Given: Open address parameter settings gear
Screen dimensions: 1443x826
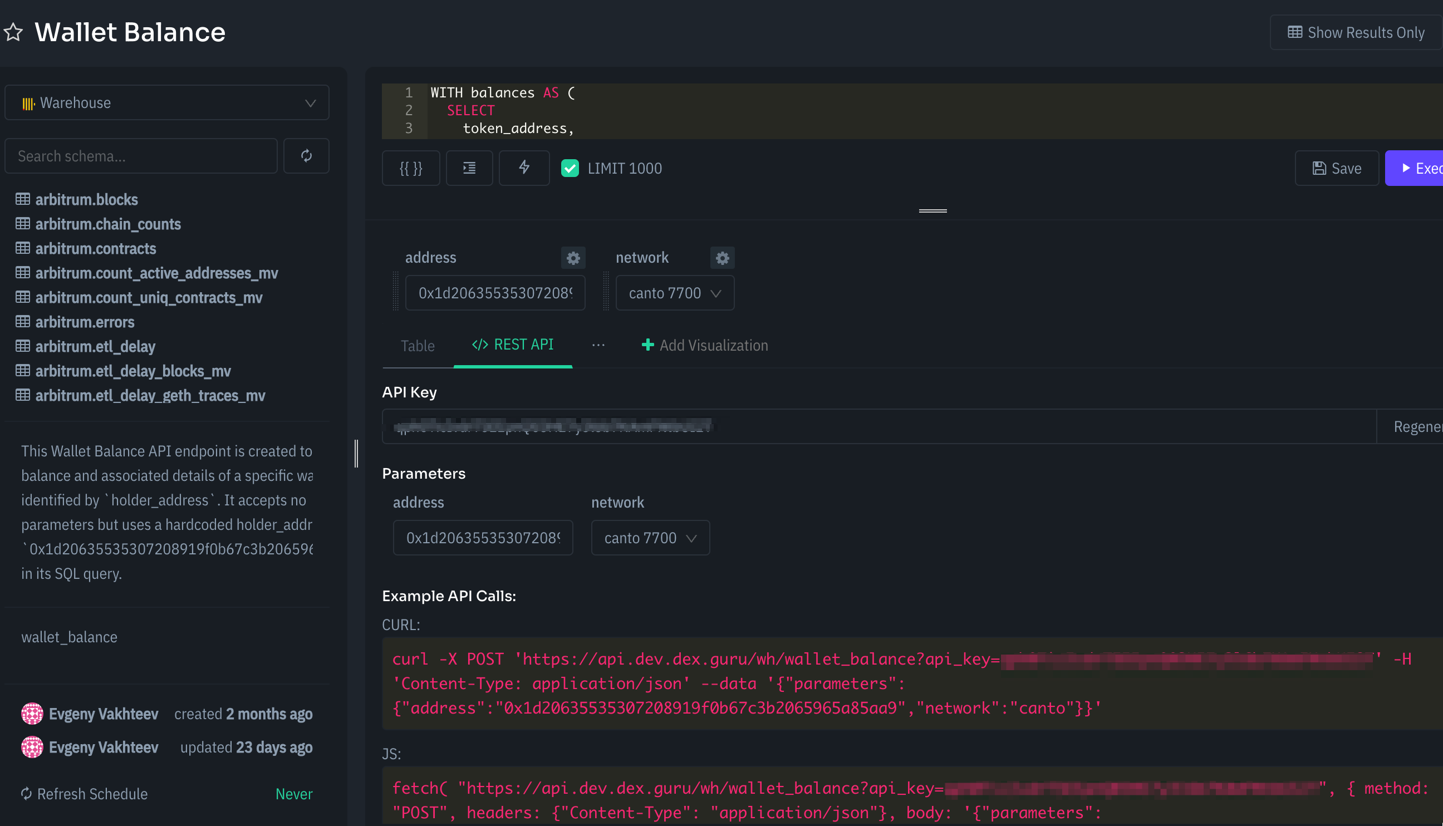Looking at the screenshot, I should (x=572, y=258).
